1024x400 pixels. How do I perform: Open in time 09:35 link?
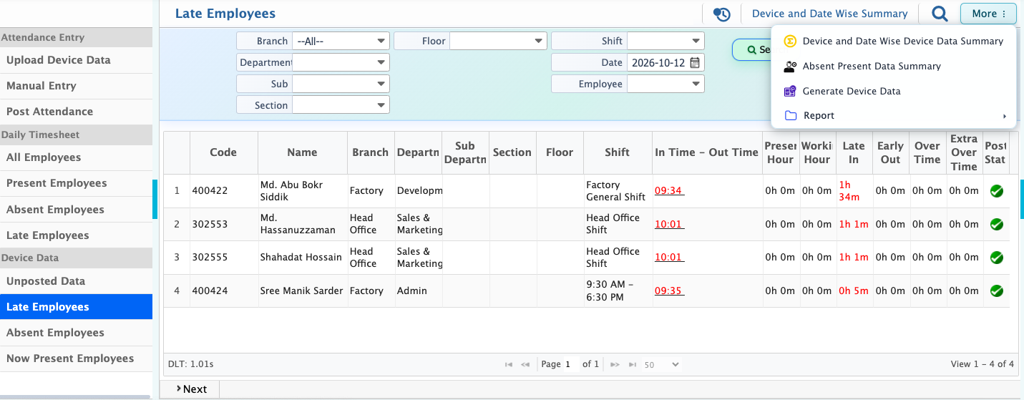point(668,291)
